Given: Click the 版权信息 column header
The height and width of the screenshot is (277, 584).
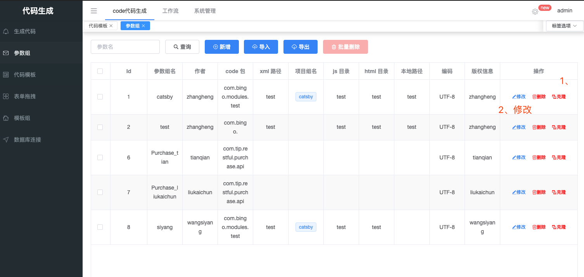Looking at the screenshot, I should (482, 71).
